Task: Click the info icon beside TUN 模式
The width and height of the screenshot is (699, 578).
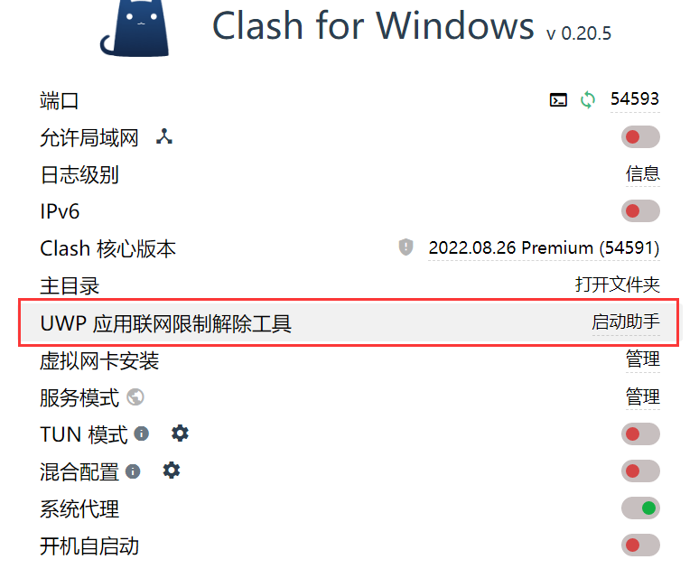Action: (x=142, y=433)
